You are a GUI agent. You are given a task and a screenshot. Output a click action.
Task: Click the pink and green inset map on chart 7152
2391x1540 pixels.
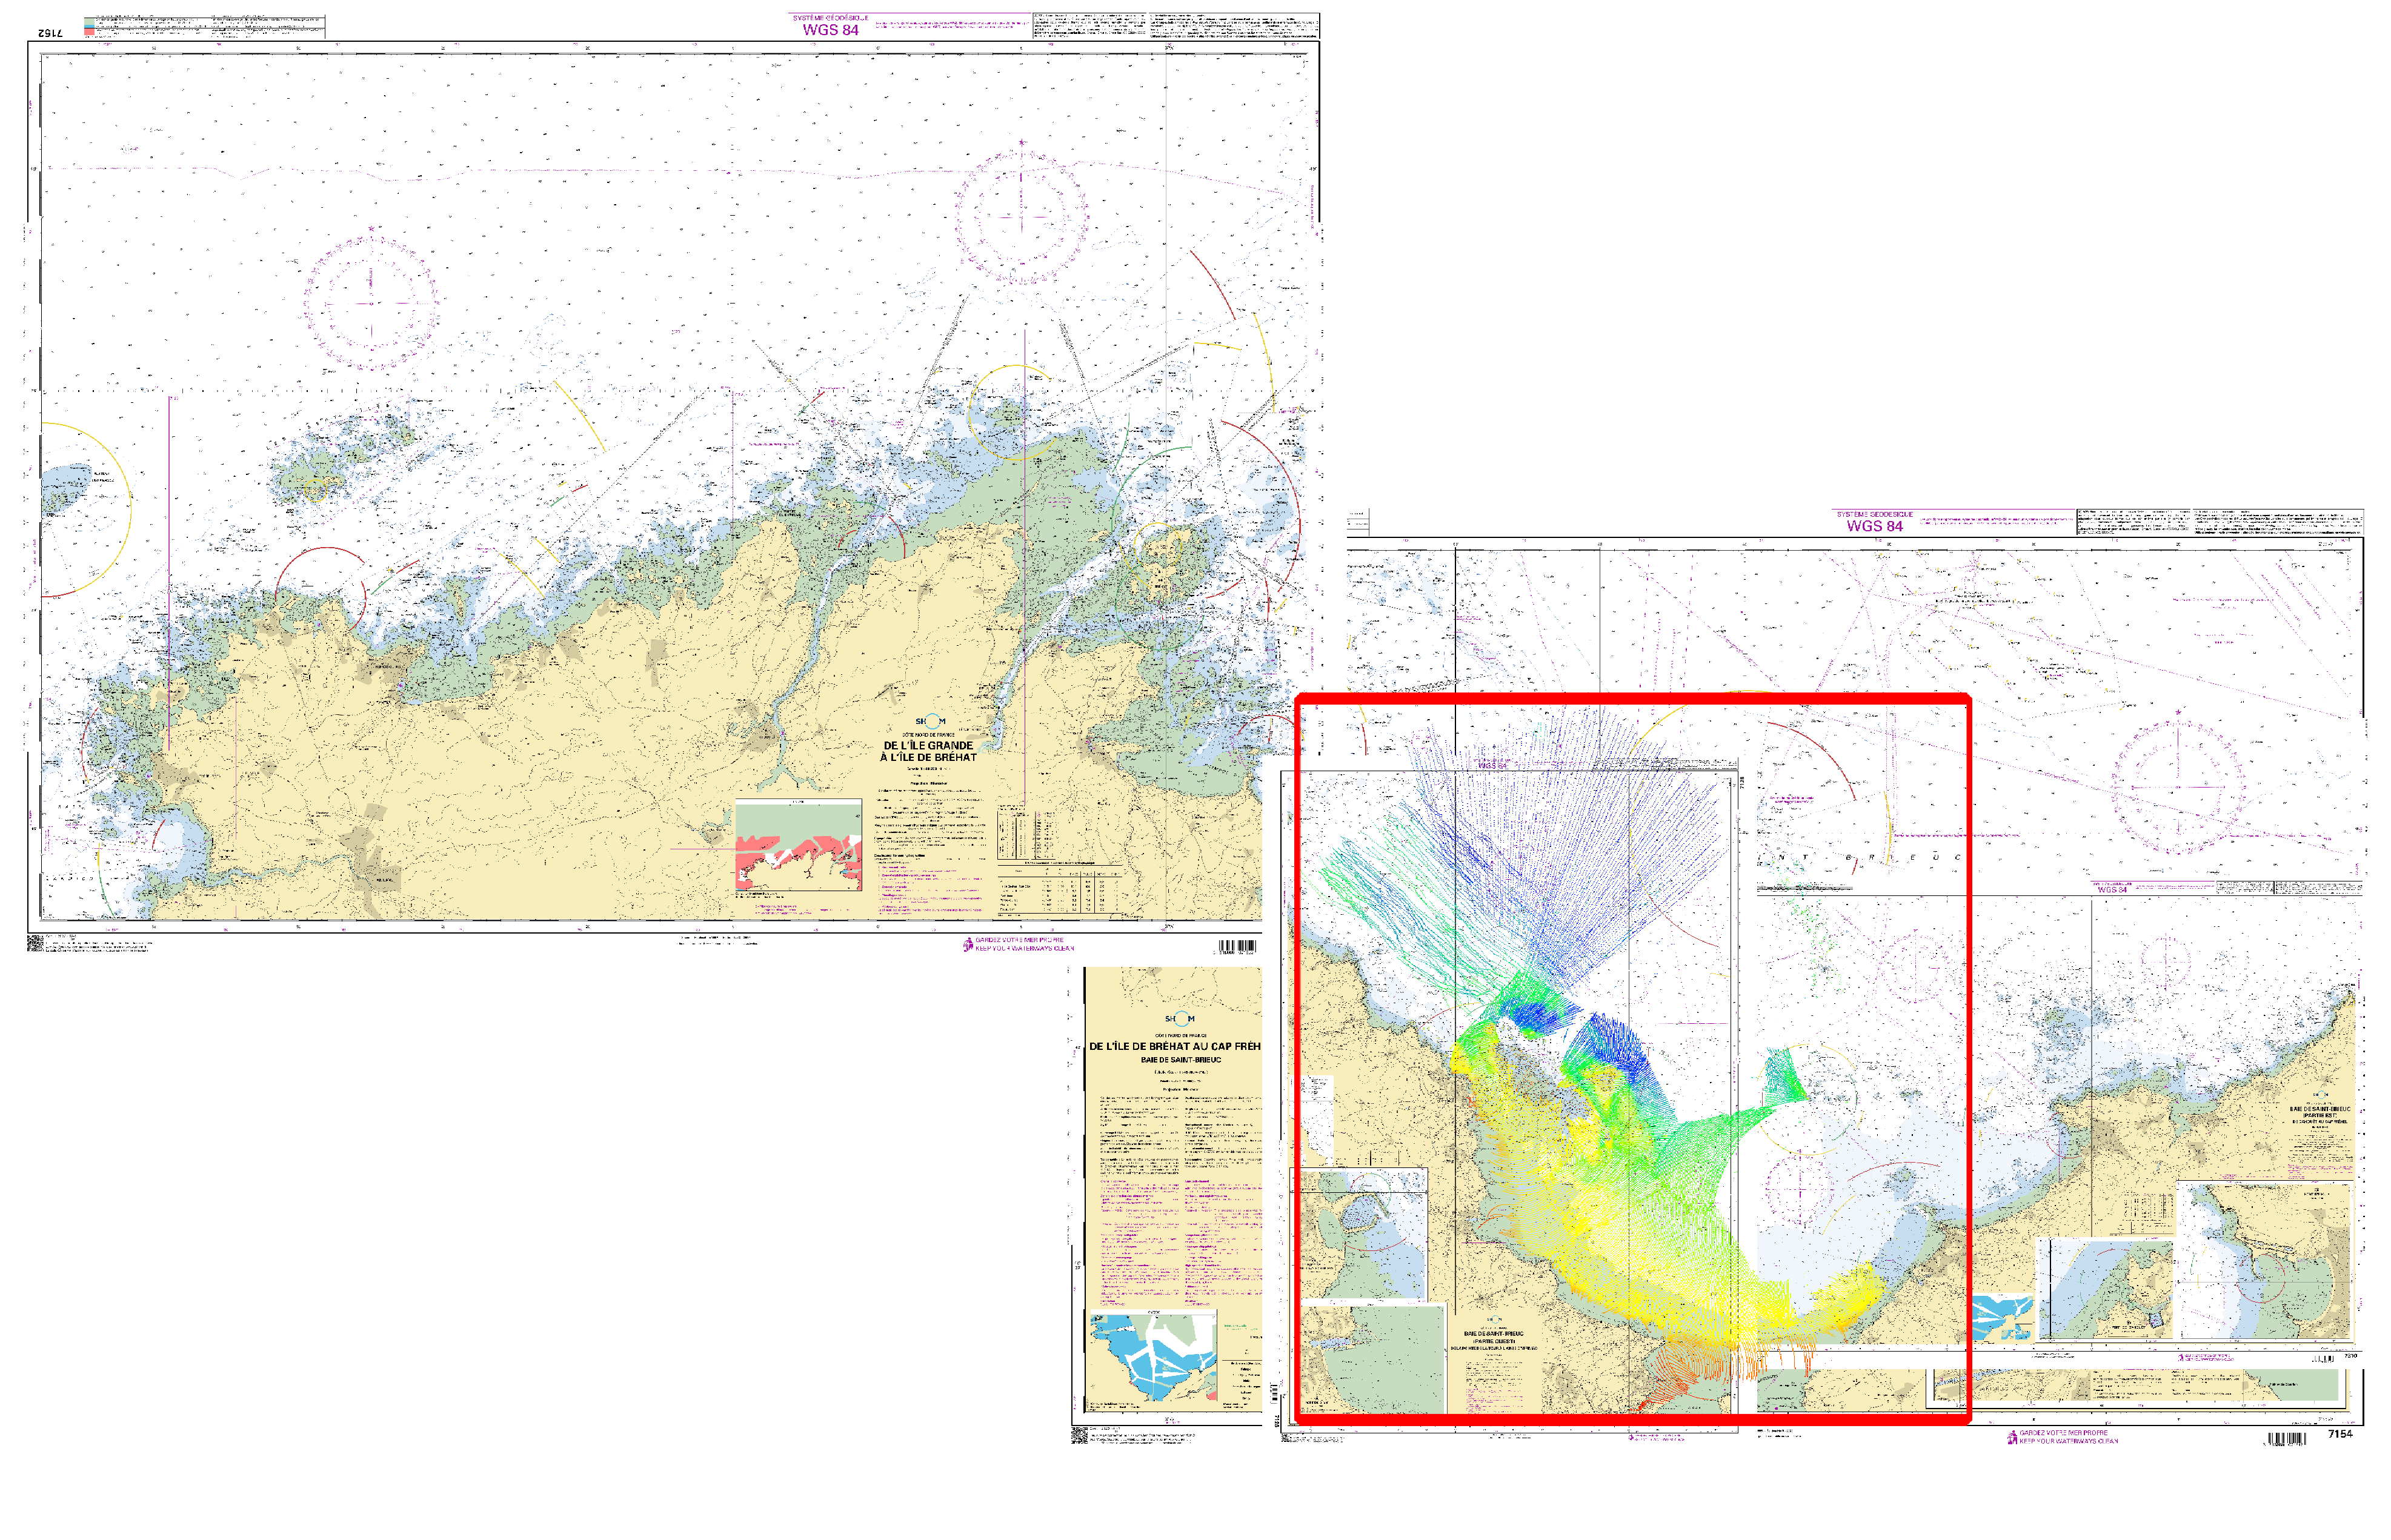tap(798, 845)
